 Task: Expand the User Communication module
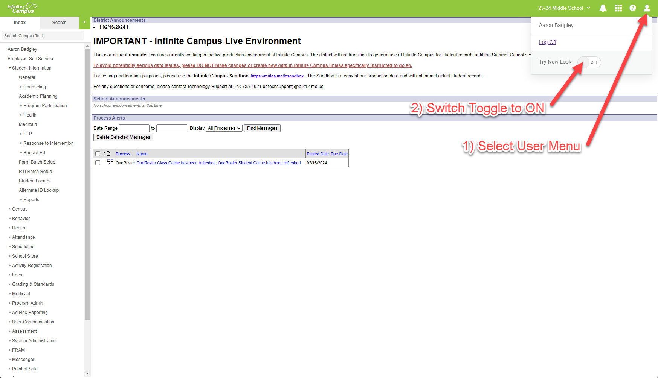[x=10, y=322]
